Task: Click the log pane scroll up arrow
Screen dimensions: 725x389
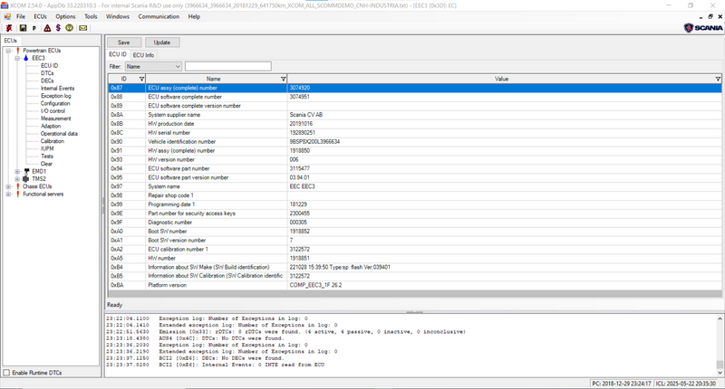Action: 720,318
